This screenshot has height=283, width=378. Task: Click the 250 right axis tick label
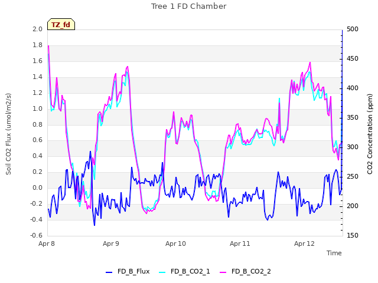coord(353,176)
